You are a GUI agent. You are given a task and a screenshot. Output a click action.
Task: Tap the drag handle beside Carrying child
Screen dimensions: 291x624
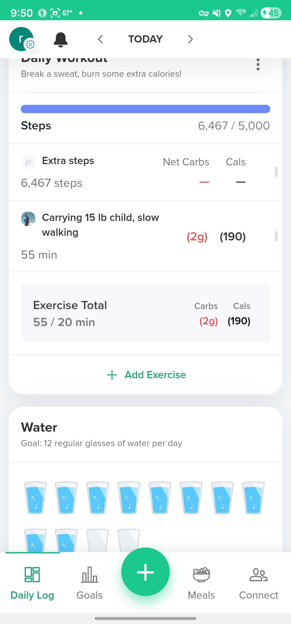[x=276, y=236]
